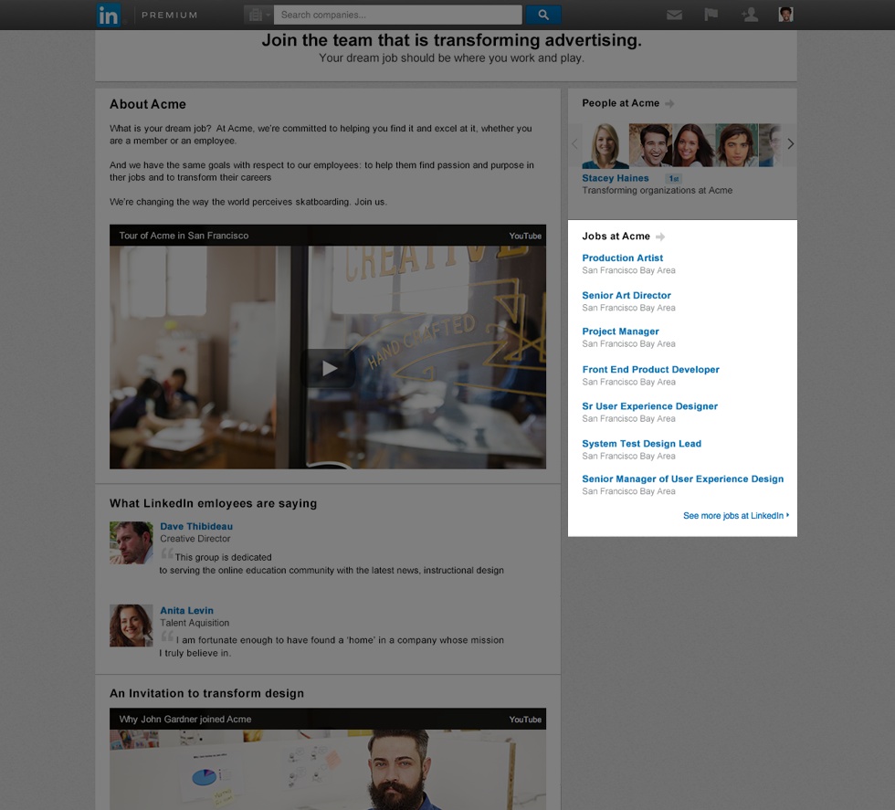Select Anita Levin's profile photo
The height and width of the screenshot is (810, 895).
coord(132,626)
